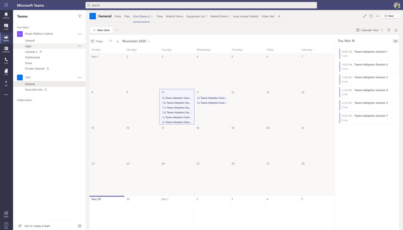
Task: Click the New item button
Action: (101, 30)
